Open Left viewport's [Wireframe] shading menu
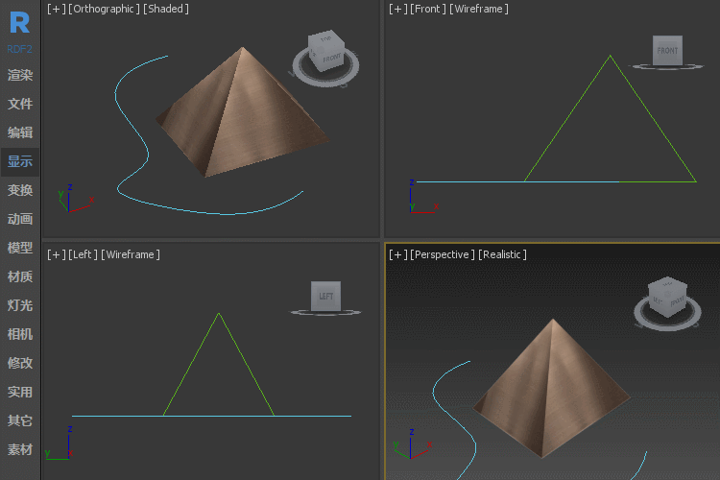The height and width of the screenshot is (480, 720). tap(131, 254)
